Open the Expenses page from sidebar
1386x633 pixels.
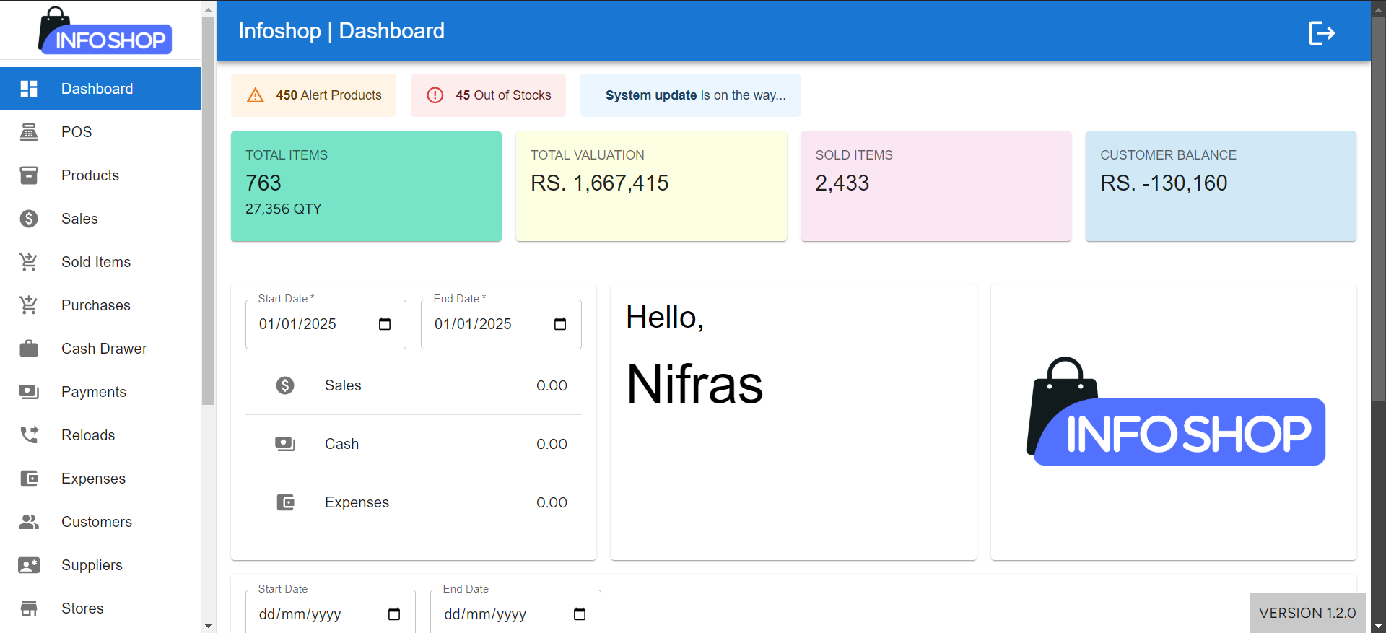click(x=93, y=479)
